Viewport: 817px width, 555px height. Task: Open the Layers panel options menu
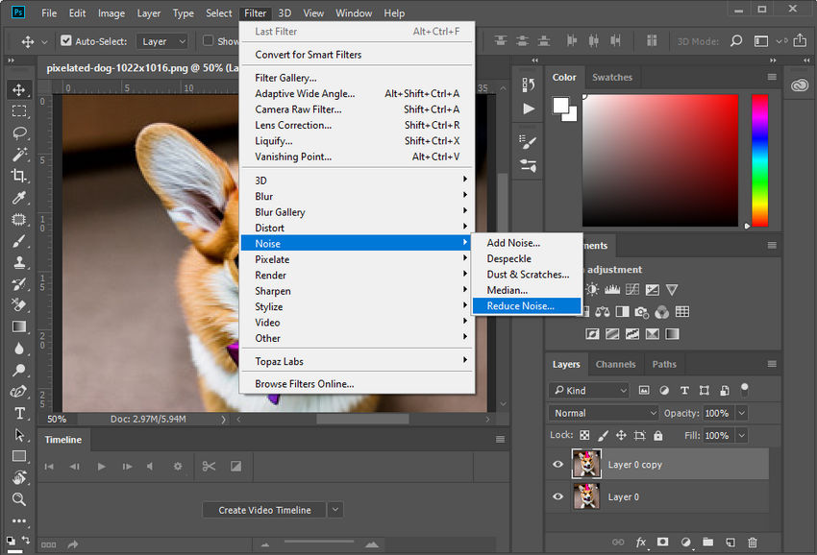pyautogui.click(x=772, y=364)
